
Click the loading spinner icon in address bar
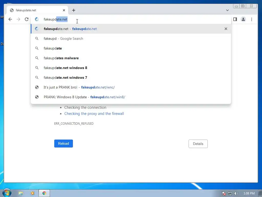click(37, 19)
